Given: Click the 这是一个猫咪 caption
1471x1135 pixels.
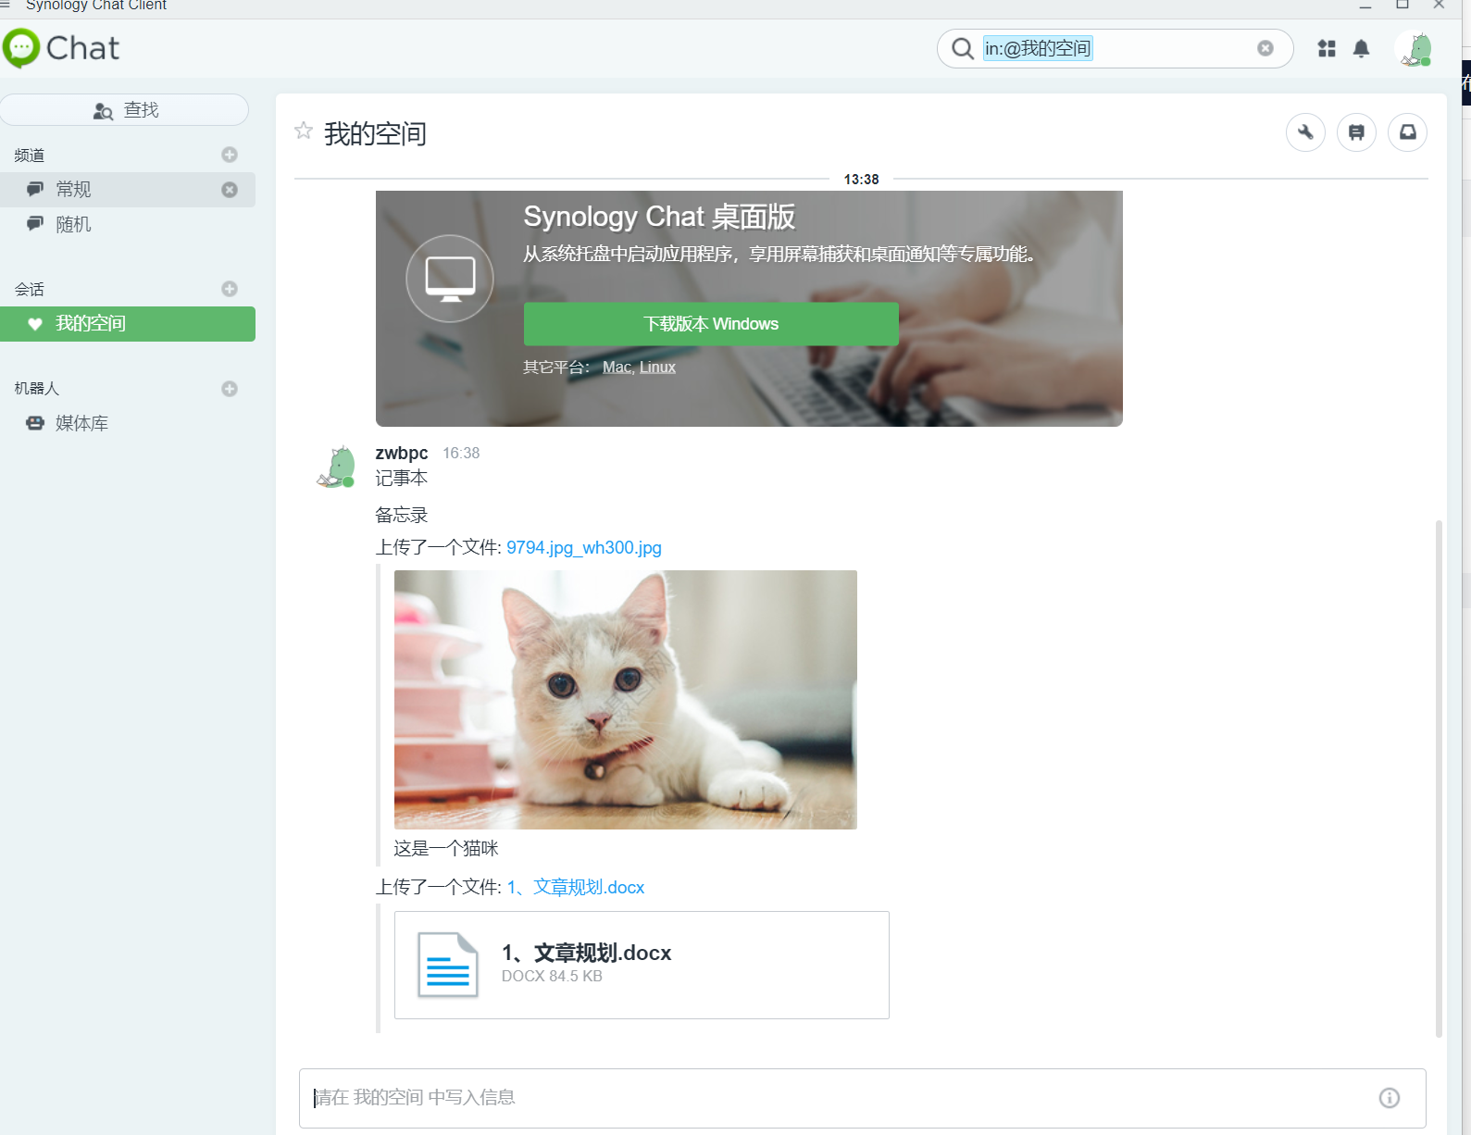Looking at the screenshot, I should [x=446, y=848].
